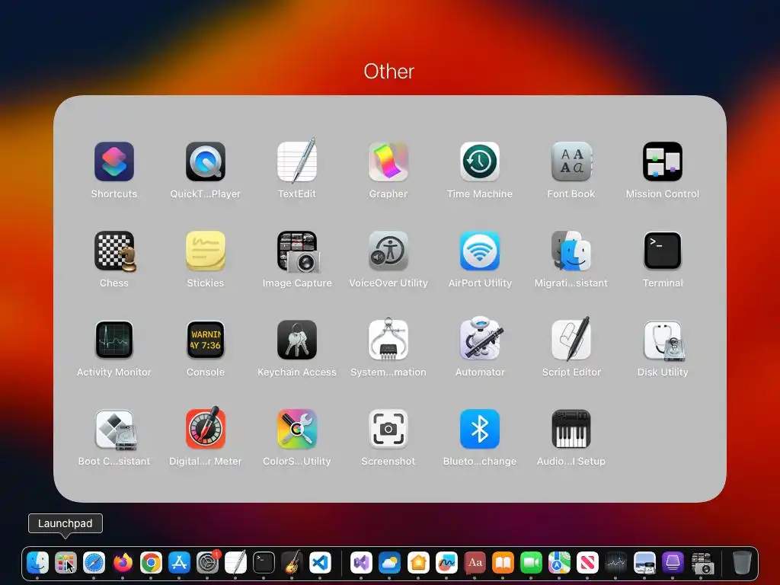Open Migration Assistant

[571, 251]
